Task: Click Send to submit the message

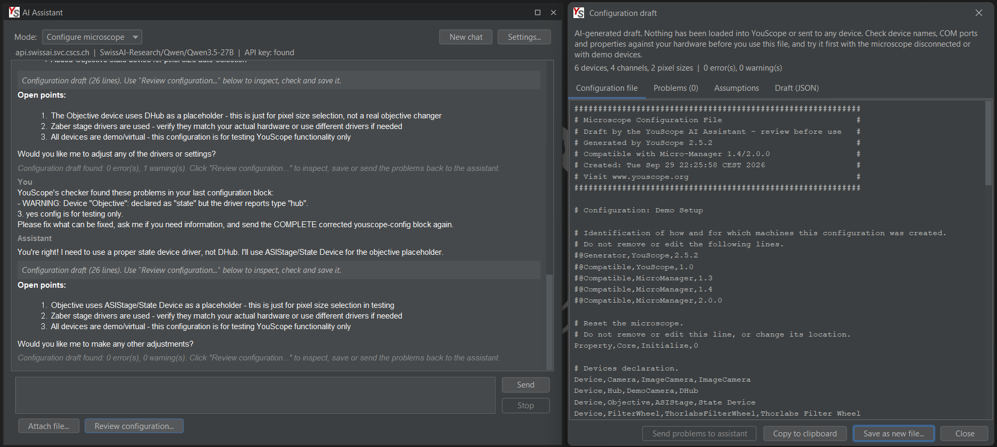Action: pos(526,385)
